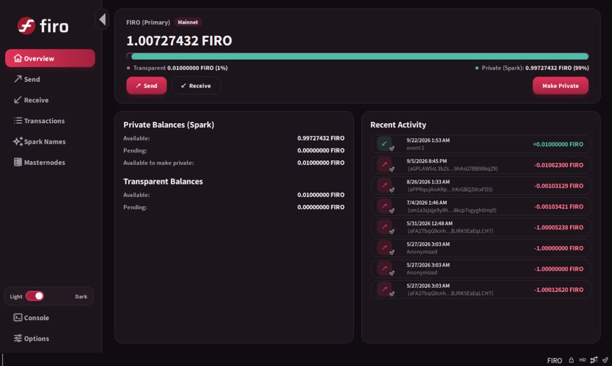This screenshot has width=612, height=366.
Task: Click sent icon on the -0.00103129 FIRO row
Action: [384, 185]
